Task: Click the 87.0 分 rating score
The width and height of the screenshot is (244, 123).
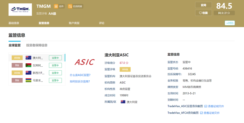Action: [124, 63]
